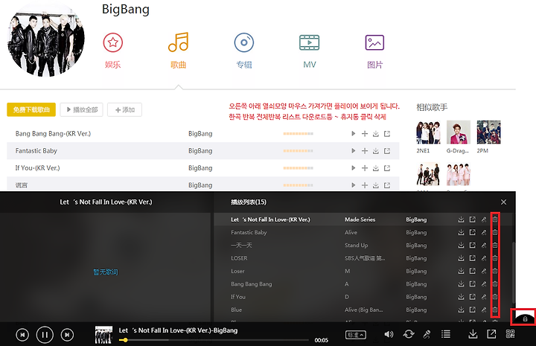Open the 2PM similar artist thumbnail

pyautogui.click(x=489, y=132)
